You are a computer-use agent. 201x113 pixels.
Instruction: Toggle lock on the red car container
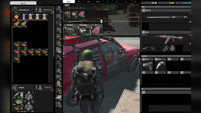tap(91, 27)
